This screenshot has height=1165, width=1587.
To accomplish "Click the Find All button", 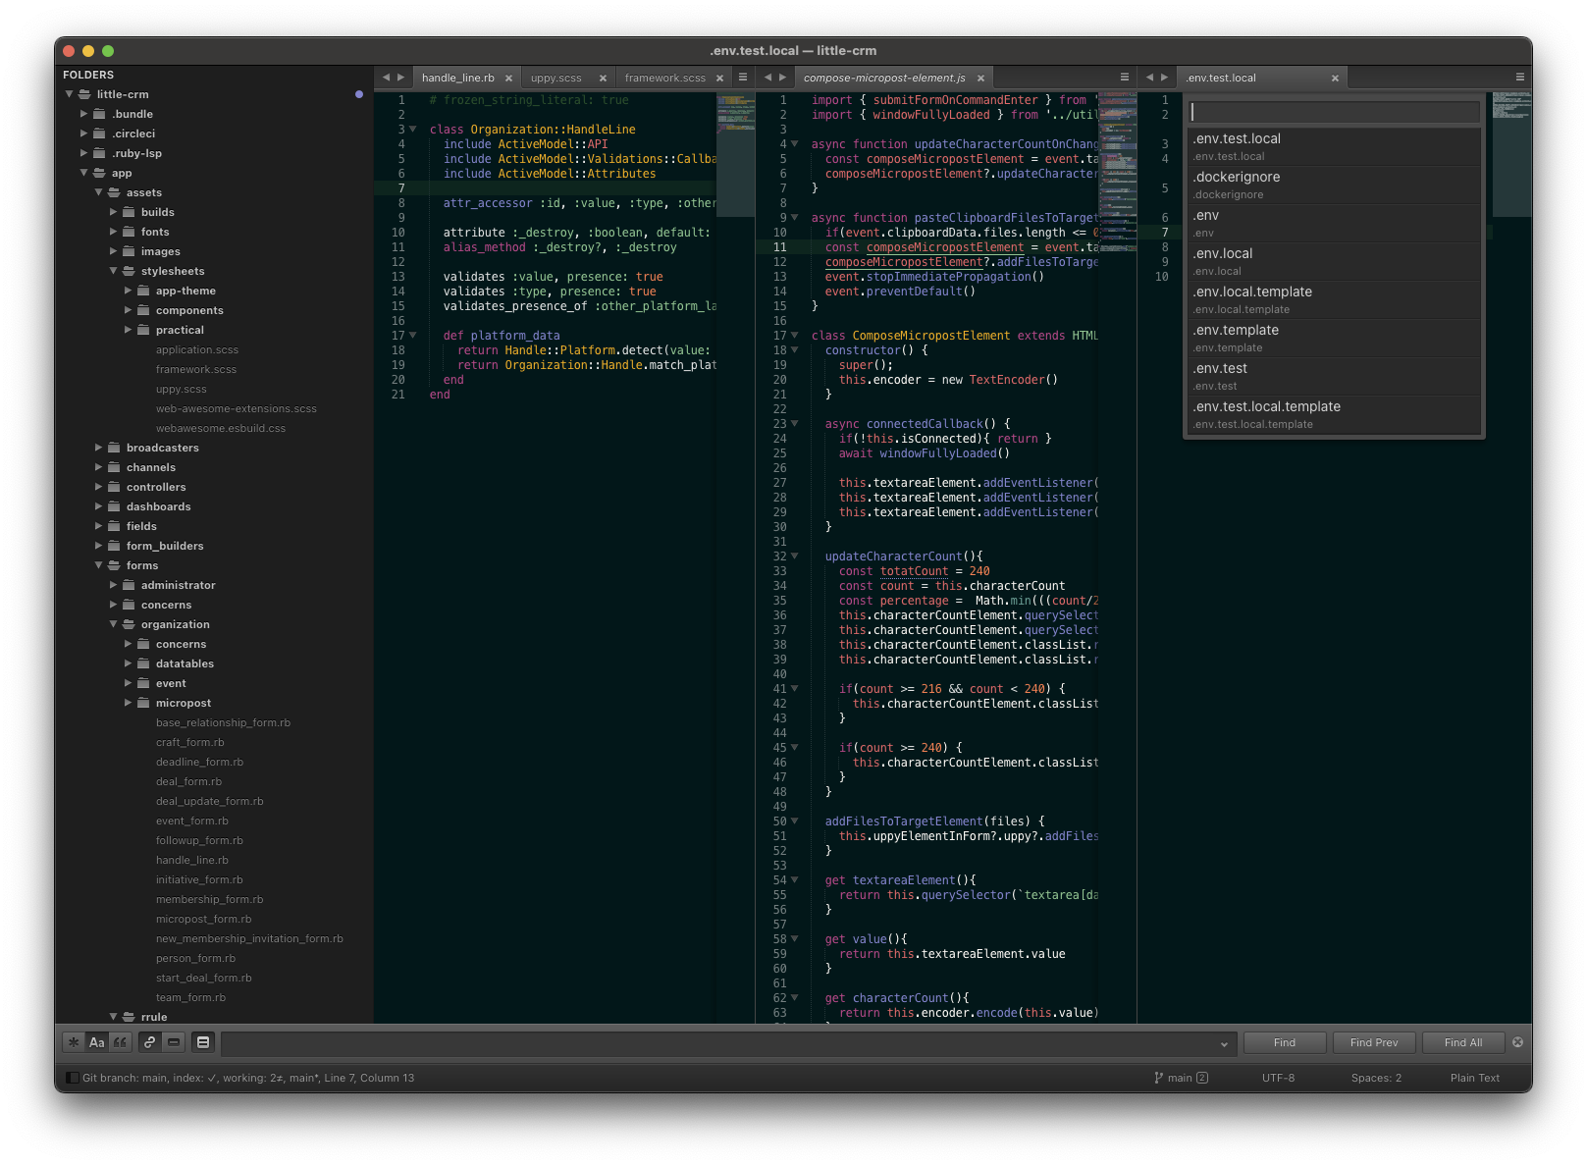I will click(1462, 1042).
